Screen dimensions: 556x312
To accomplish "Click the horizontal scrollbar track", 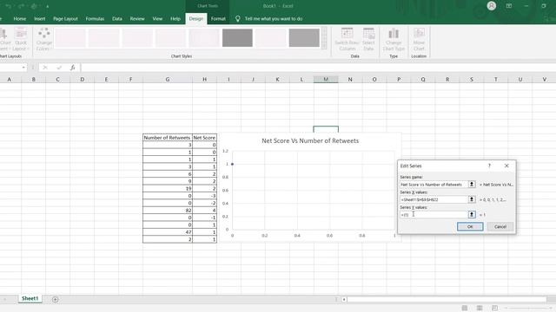I will click(x=447, y=299).
